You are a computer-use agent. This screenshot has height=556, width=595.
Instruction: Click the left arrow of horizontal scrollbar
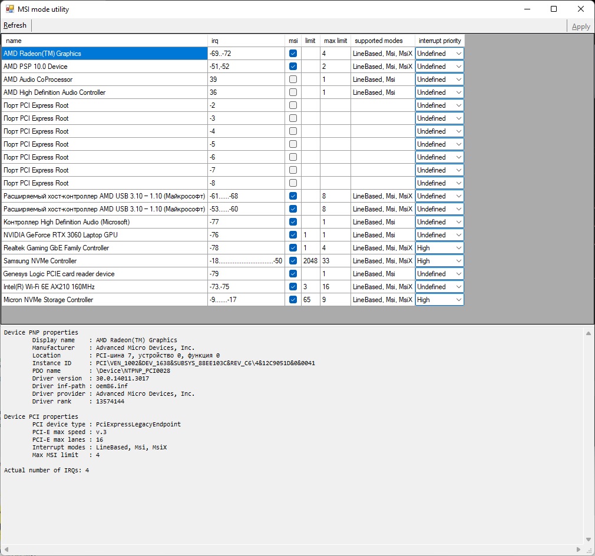pyautogui.click(x=6, y=549)
